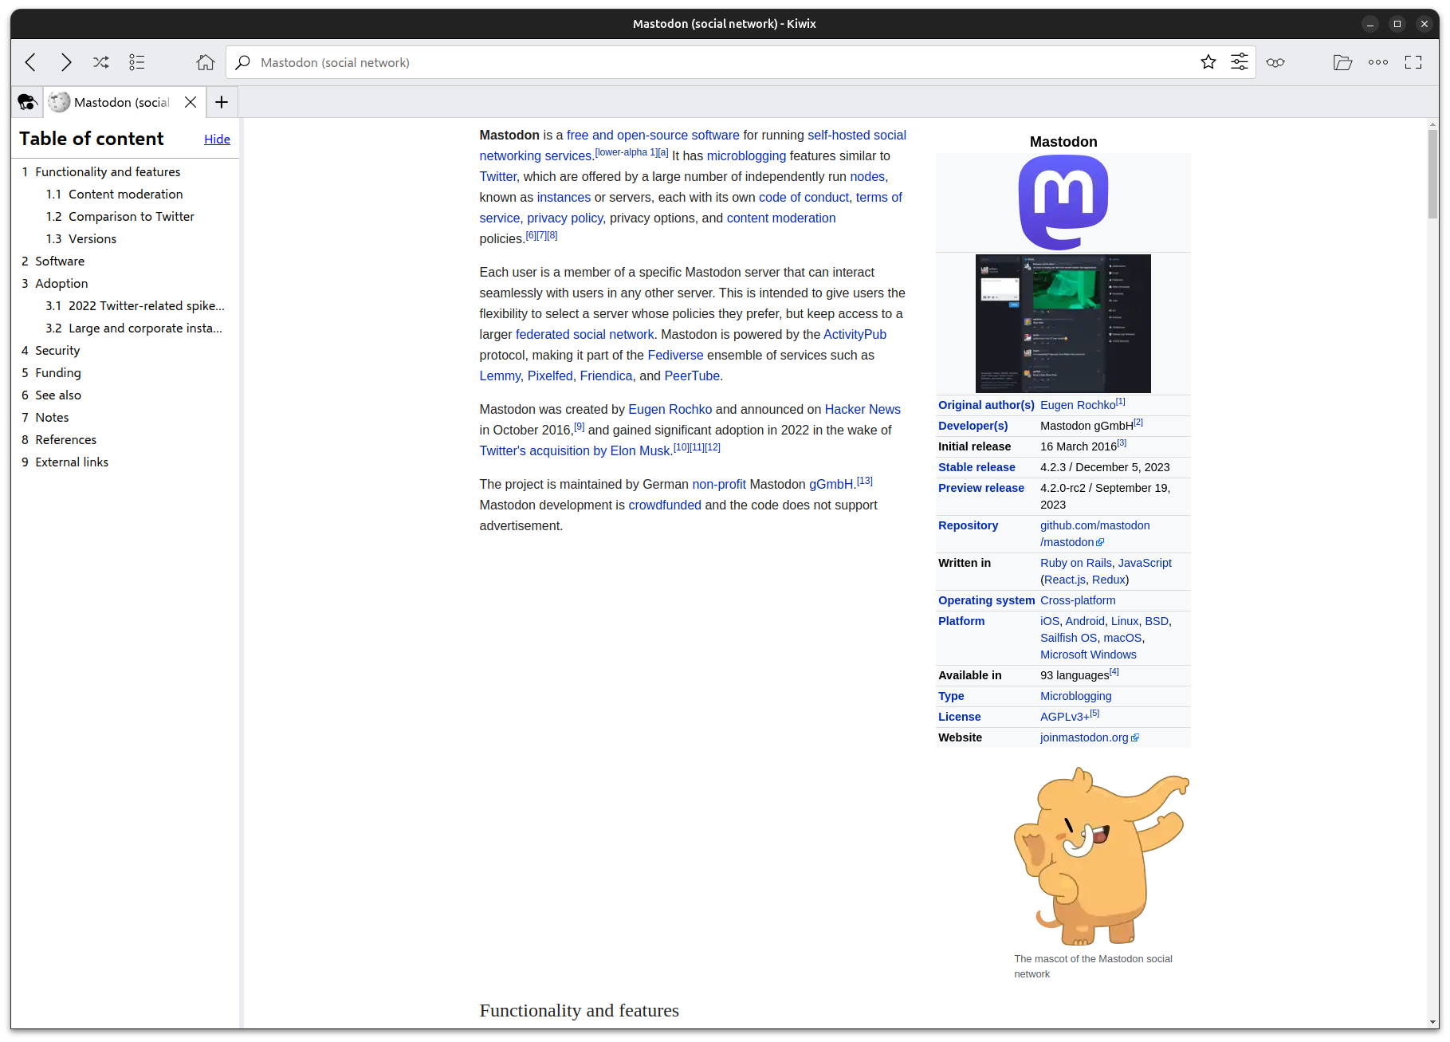Bookmark this page with the star icon
Viewport: 1450px width, 1042px height.
click(x=1208, y=62)
